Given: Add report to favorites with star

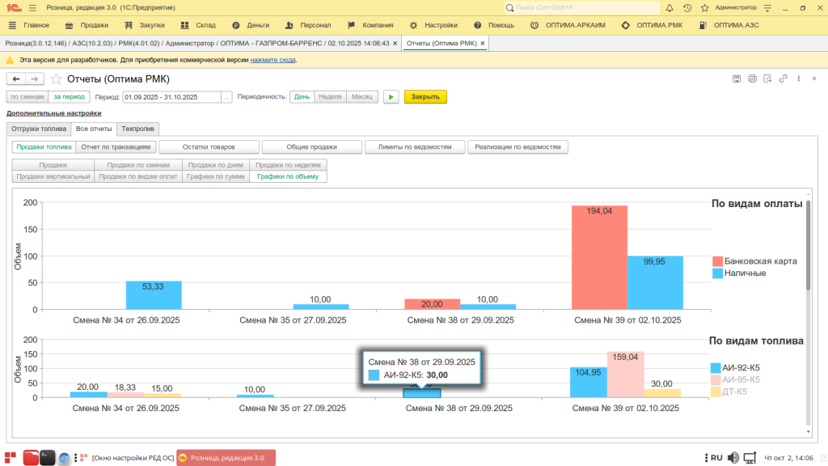Looking at the screenshot, I should point(56,78).
